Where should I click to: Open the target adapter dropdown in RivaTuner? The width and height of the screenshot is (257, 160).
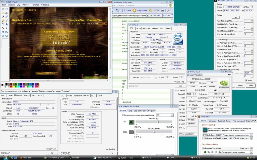pos(251,135)
